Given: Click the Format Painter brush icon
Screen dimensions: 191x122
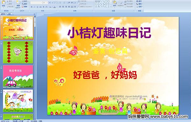Looking at the screenshot, I should [x=8, y=7].
